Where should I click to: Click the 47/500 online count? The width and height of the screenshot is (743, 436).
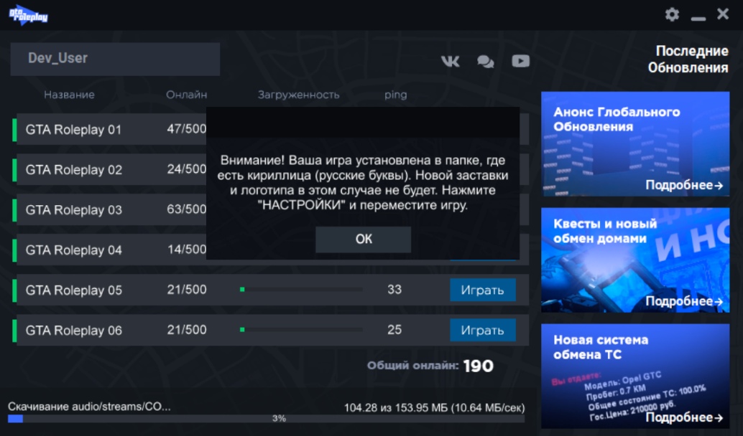[x=187, y=128]
